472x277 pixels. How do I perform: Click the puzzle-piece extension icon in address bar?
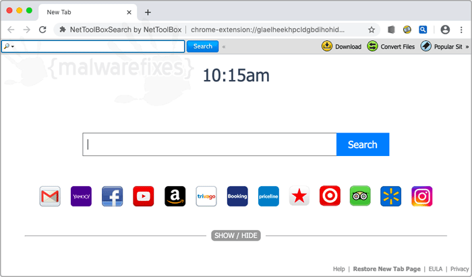[63, 30]
